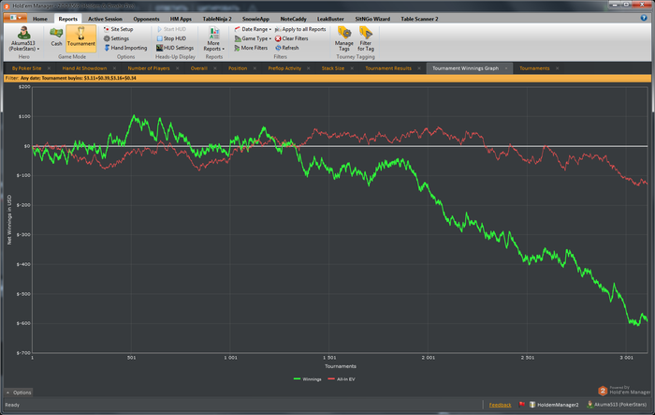
Task: Open the NoteCaddy tab
Action: coord(293,19)
